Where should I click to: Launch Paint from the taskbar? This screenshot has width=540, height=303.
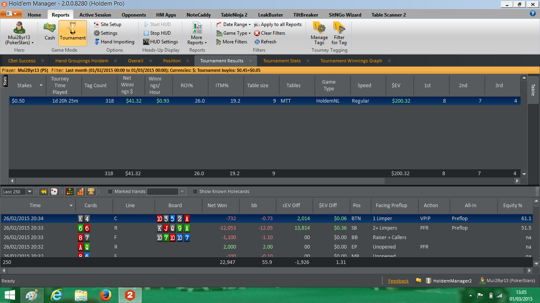(x=32, y=295)
